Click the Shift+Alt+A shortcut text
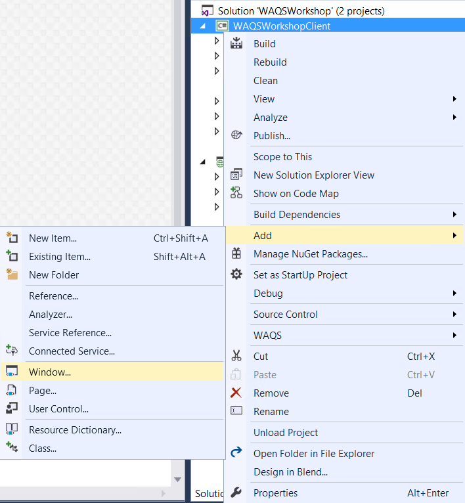Screen dimensions: 465x503 point(179,256)
